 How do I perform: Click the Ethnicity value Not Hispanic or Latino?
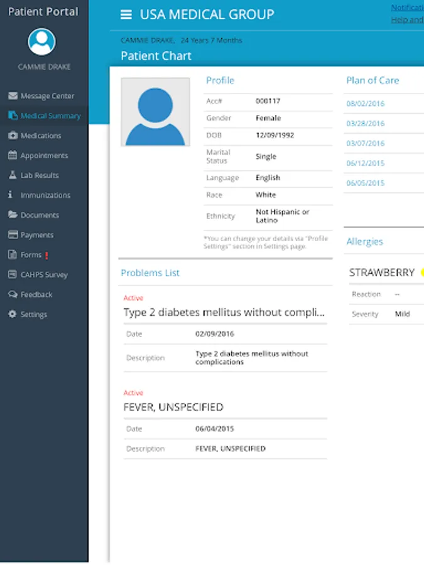point(282,216)
